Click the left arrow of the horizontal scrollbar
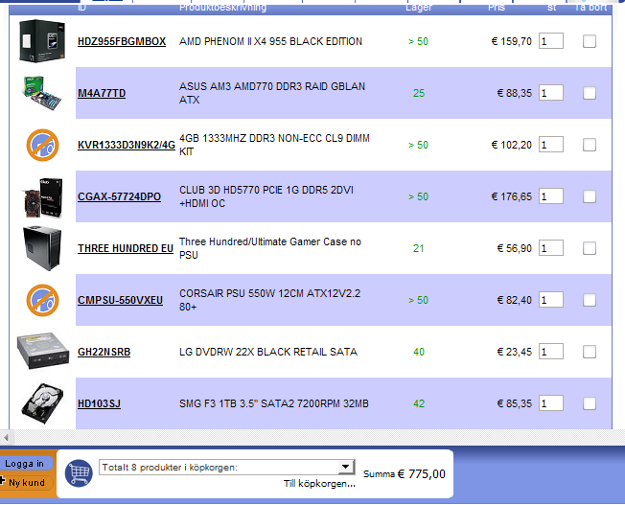 point(6,437)
